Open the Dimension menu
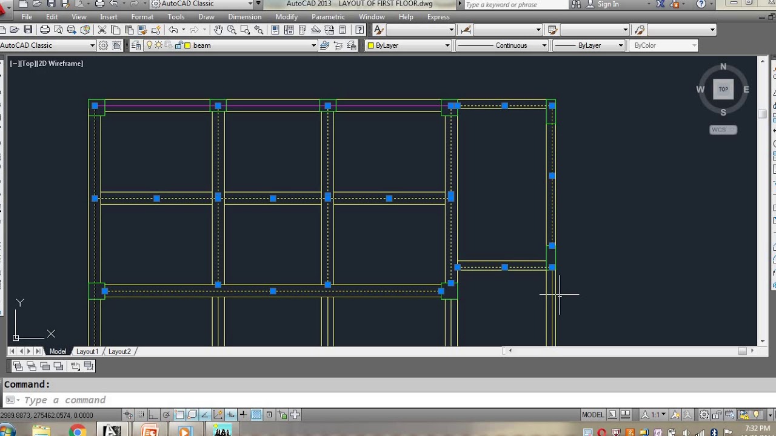Image resolution: width=776 pixels, height=436 pixels. coord(245,17)
